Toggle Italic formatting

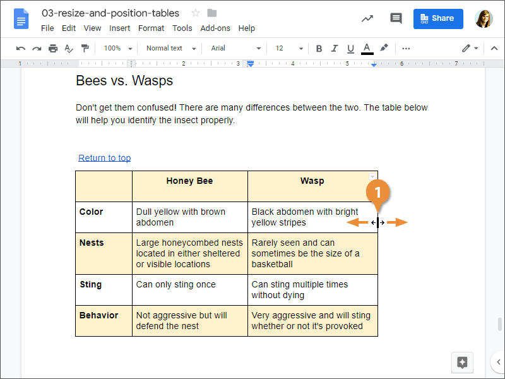335,49
